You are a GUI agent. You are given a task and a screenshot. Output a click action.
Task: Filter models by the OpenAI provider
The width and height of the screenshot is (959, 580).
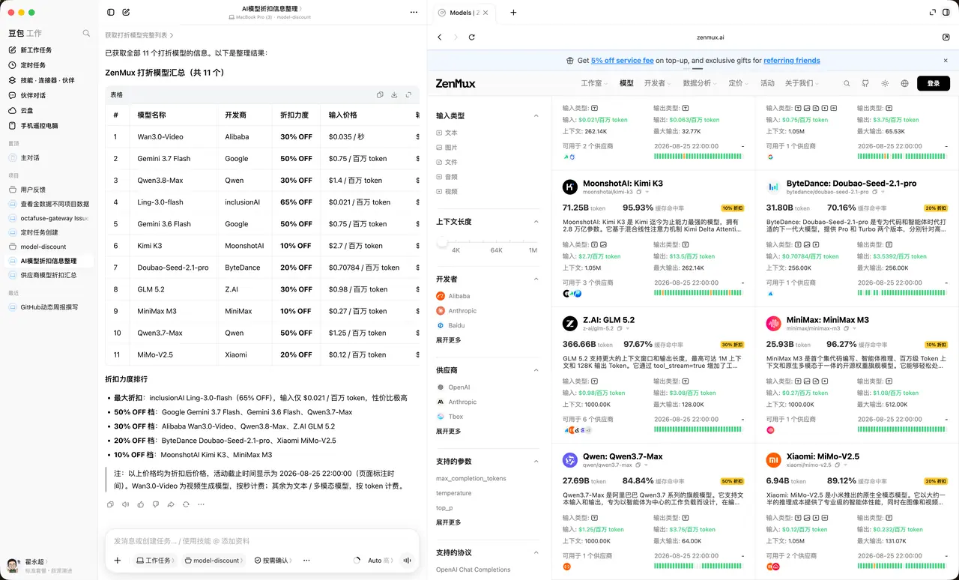[453, 387]
